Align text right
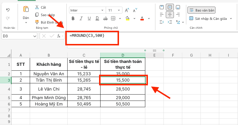Image resolution: width=238 pixels, height=125 pixels. [178, 14]
